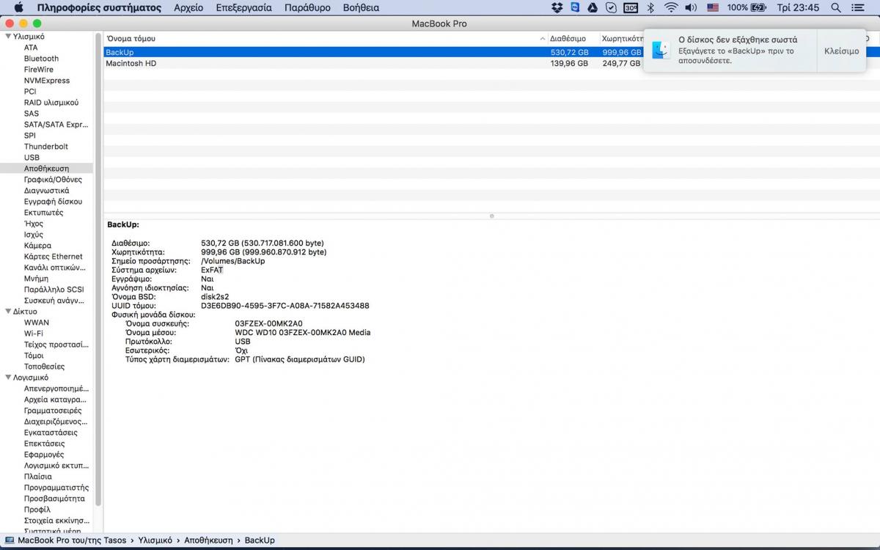Select Γραφικά/Οθόνες in the sidebar
The height and width of the screenshot is (550, 880).
coord(53,179)
